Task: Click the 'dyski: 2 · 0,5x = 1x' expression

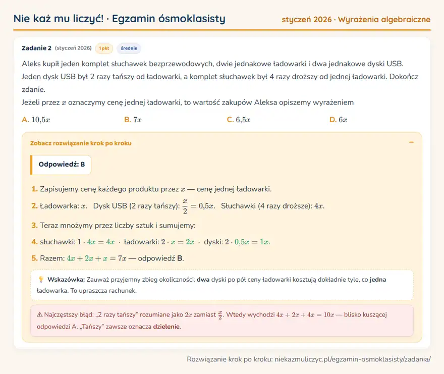Action: click(x=237, y=242)
